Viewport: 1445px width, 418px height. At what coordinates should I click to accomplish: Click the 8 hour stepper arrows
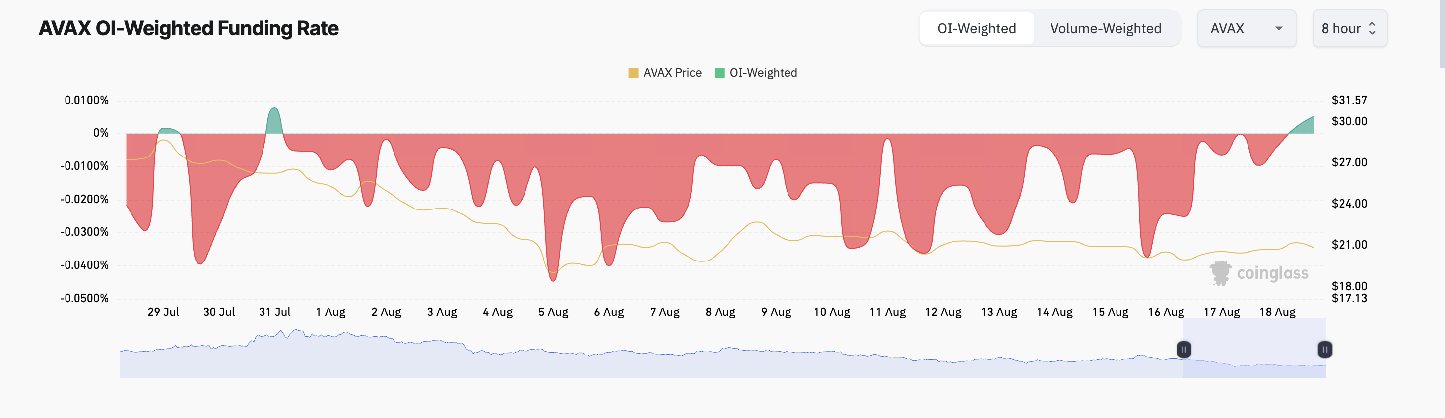point(1372,29)
